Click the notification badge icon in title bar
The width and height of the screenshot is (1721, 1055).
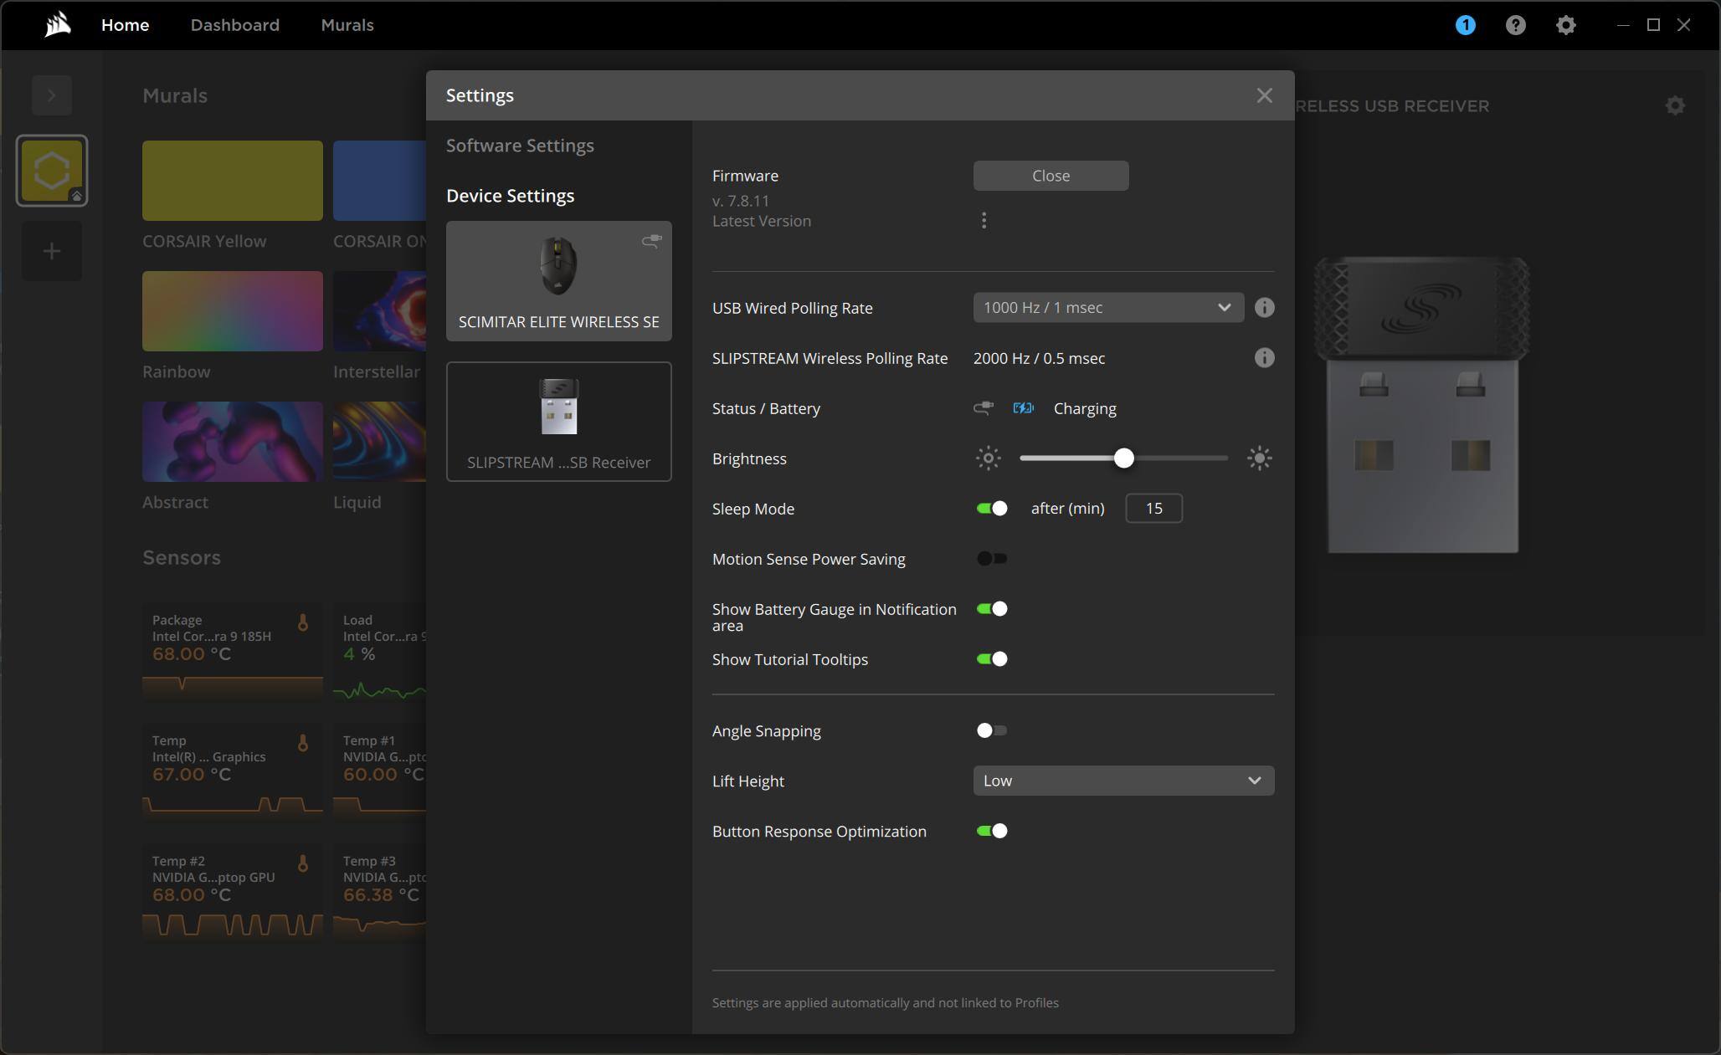click(1465, 25)
